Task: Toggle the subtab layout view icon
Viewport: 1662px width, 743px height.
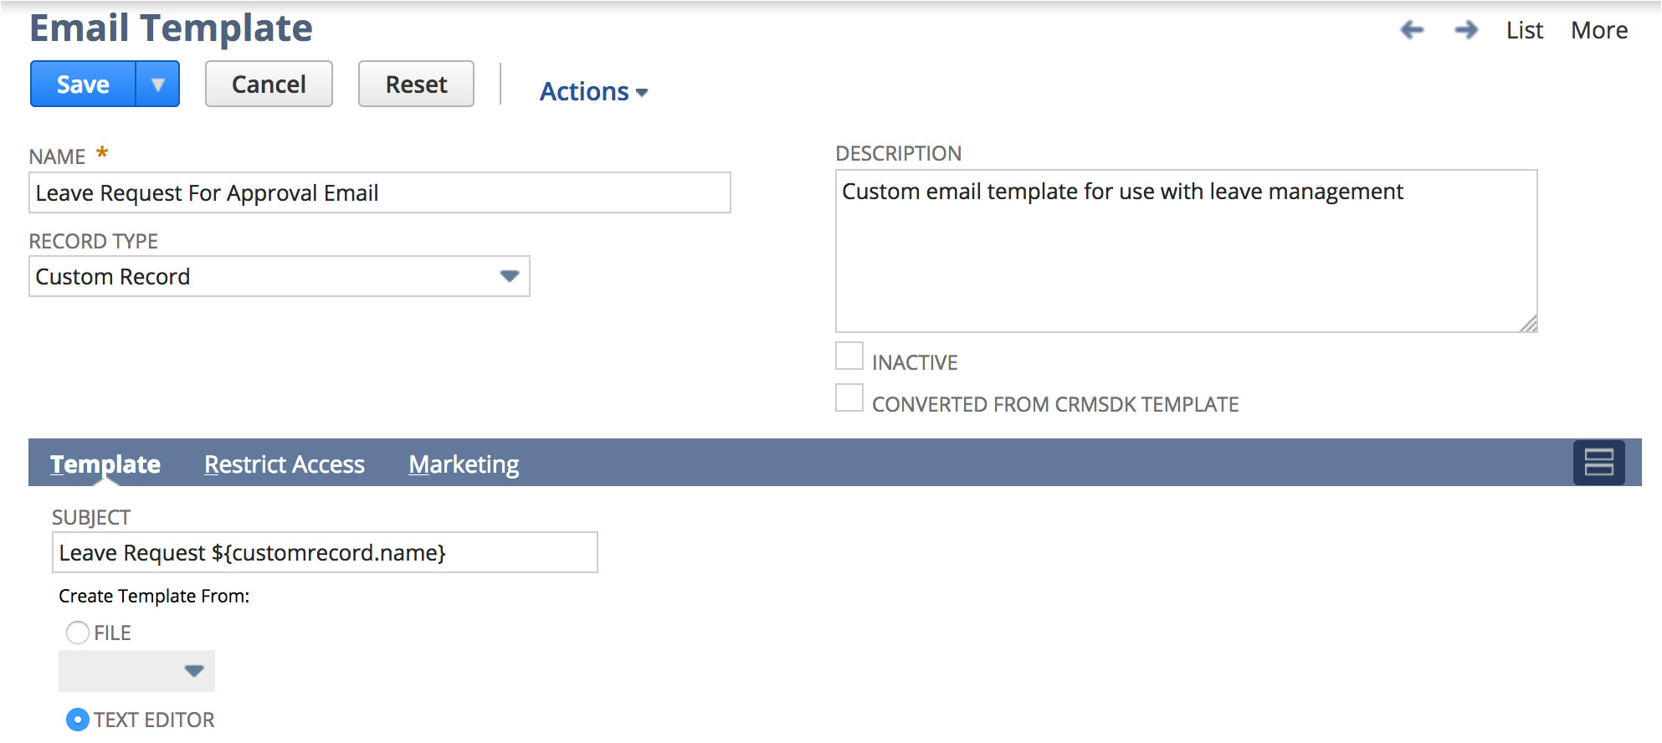Action: pyautogui.click(x=1598, y=463)
